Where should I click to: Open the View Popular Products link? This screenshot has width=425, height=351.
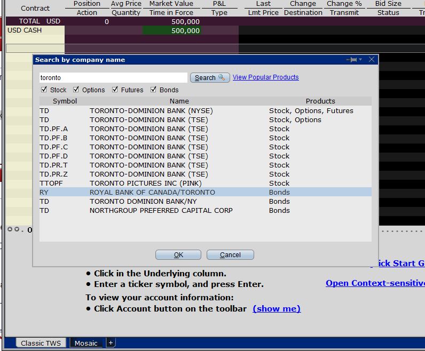(x=266, y=77)
